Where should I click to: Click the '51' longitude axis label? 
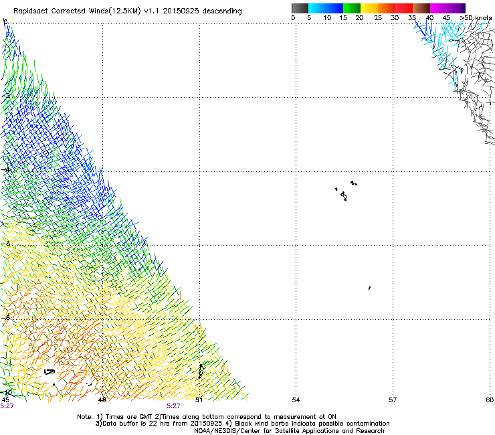[199, 400]
